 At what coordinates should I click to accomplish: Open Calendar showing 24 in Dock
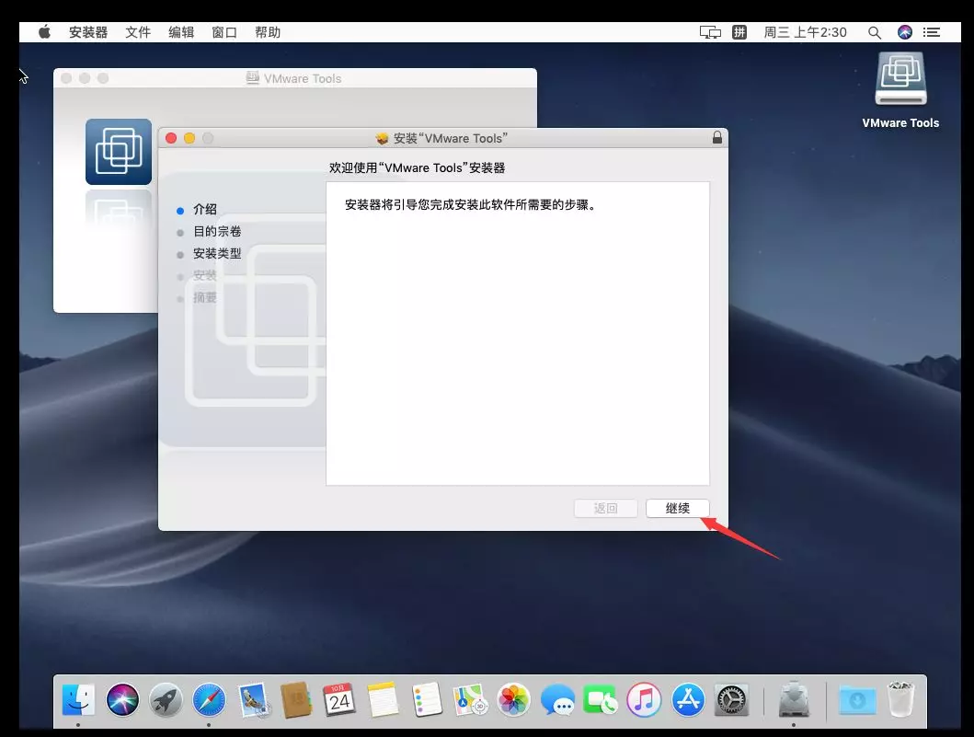[x=339, y=699]
